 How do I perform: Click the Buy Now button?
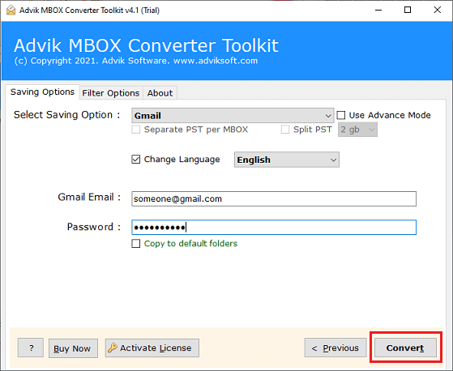[73, 348]
